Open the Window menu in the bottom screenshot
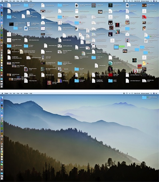 point(26,93)
